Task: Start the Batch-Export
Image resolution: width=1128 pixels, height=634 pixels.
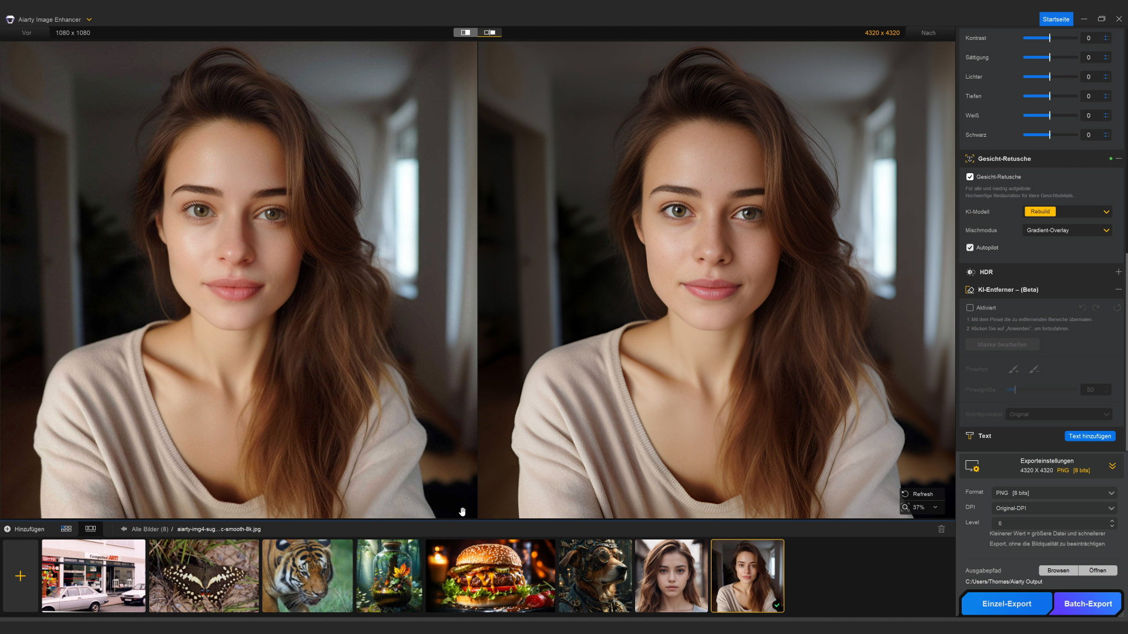Action: [x=1088, y=603]
